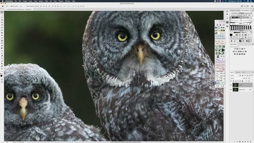
Task: Select the Type tool
Action: point(2,58)
